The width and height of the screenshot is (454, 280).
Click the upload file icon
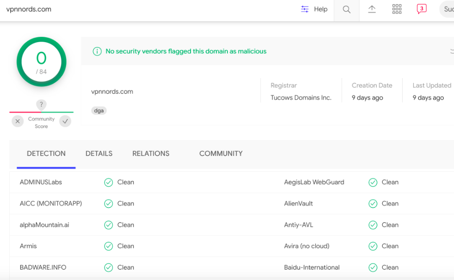[x=372, y=10]
